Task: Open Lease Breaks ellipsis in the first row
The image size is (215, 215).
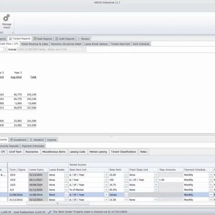Action: [66, 175]
